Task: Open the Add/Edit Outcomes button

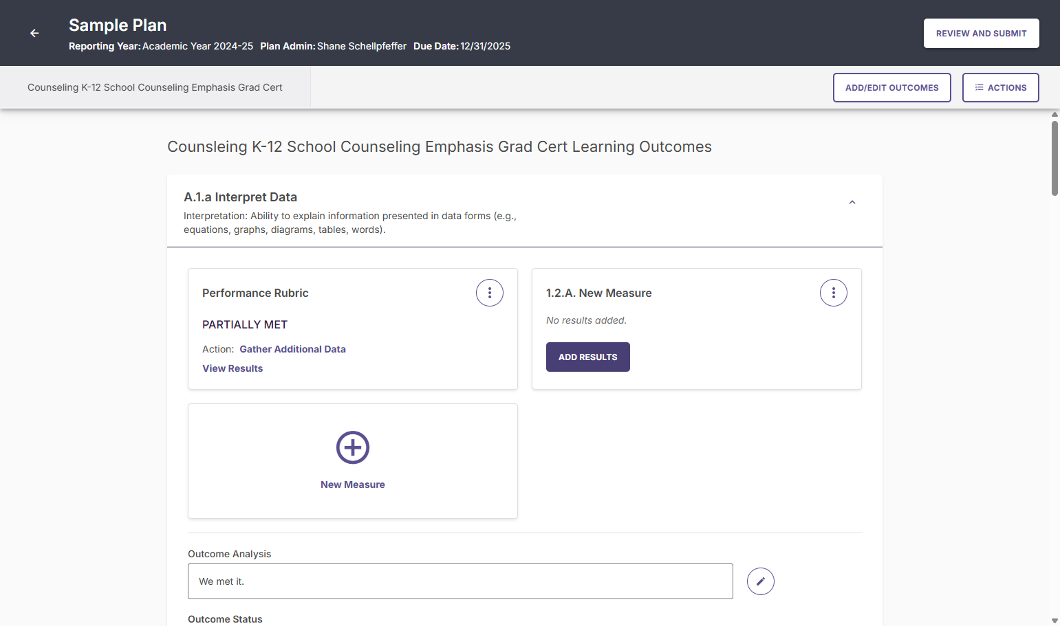Action: point(892,88)
